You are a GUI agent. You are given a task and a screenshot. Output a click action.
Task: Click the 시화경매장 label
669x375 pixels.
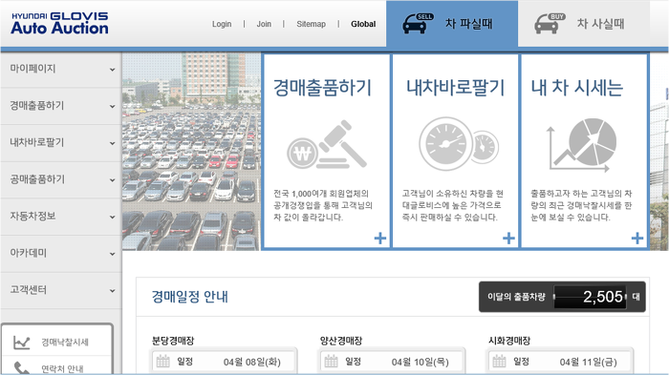tap(509, 341)
